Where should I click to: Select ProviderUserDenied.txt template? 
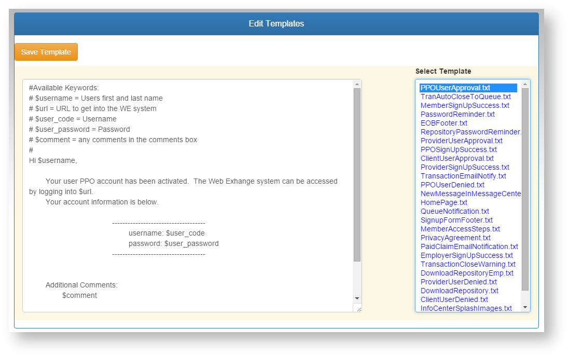point(459,282)
